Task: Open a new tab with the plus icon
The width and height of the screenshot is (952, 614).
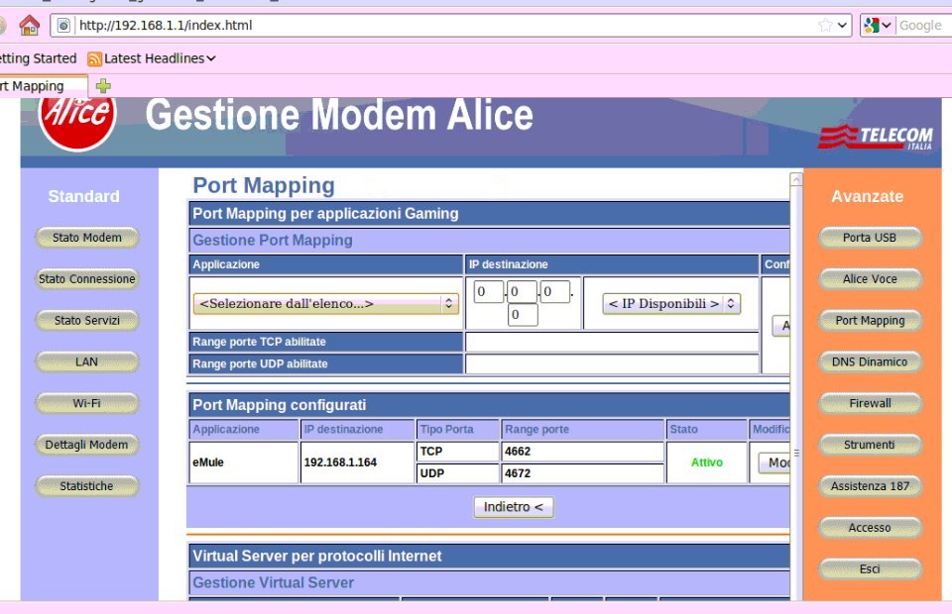Action: [103, 86]
